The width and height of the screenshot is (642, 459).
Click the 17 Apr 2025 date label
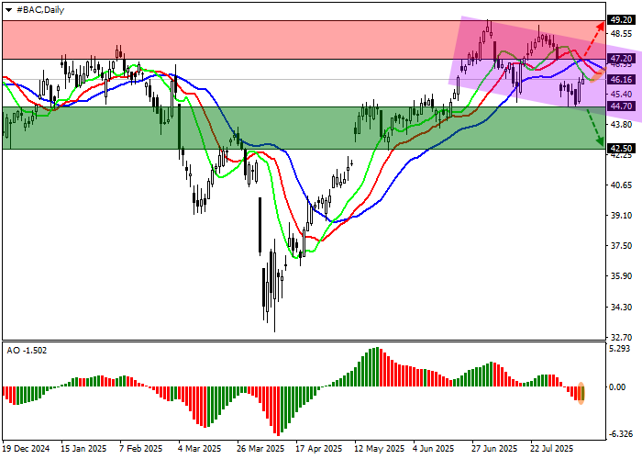[x=318, y=450]
